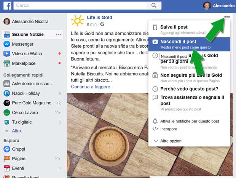Click Pure Gold Magazine sidebar label

tap(32, 103)
